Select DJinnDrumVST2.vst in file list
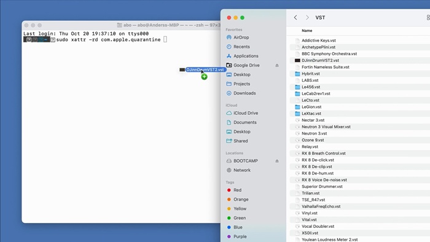The height and width of the screenshot is (242, 430). [320, 60]
